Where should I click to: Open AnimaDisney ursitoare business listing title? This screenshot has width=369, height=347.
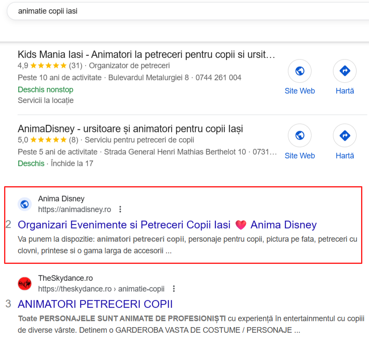point(130,129)
